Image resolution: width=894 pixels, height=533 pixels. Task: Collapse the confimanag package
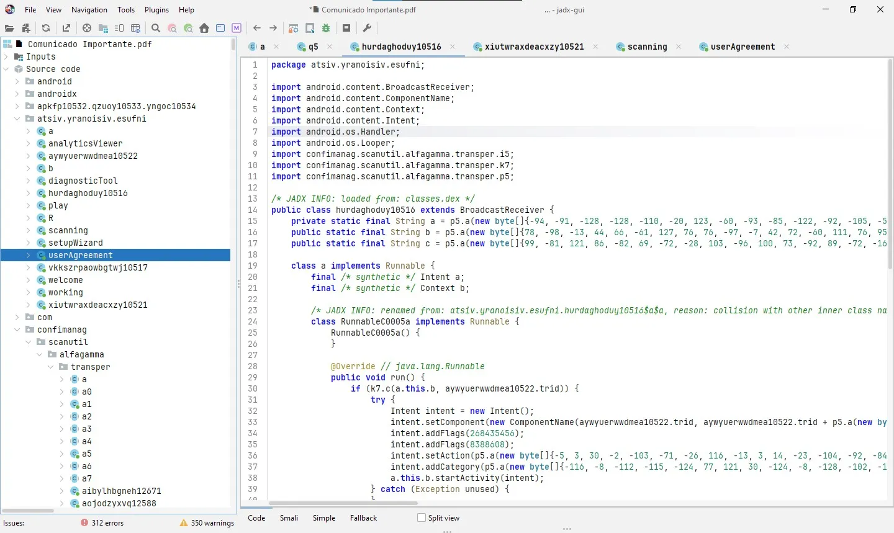pyautogui.click(x=17, y=329)
